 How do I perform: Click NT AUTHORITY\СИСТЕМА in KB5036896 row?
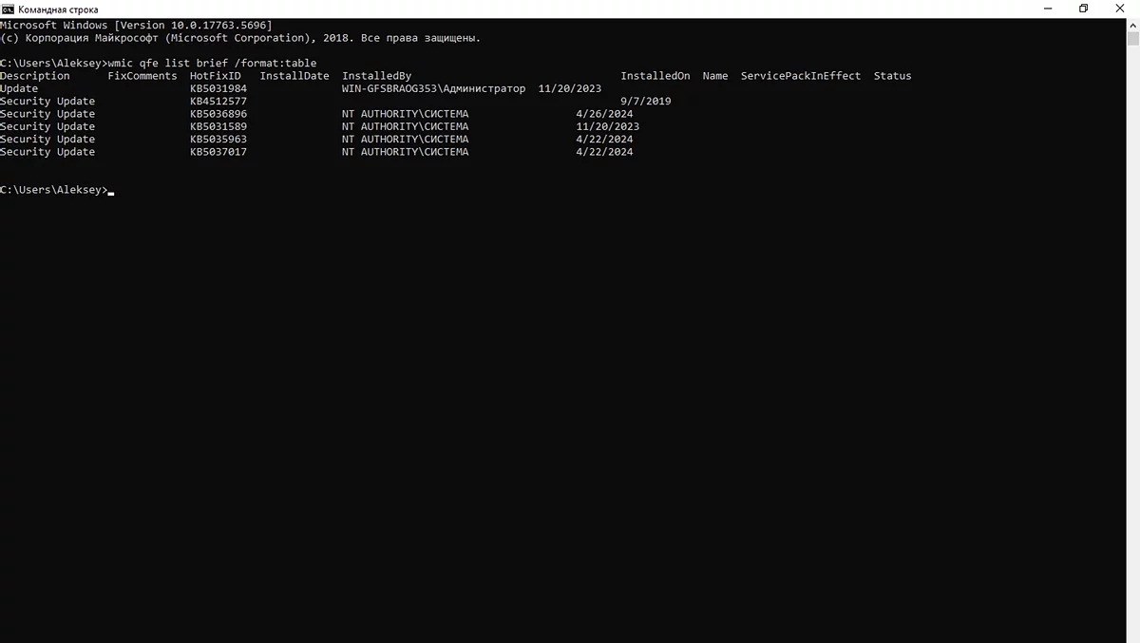click(x=406, y=114)
